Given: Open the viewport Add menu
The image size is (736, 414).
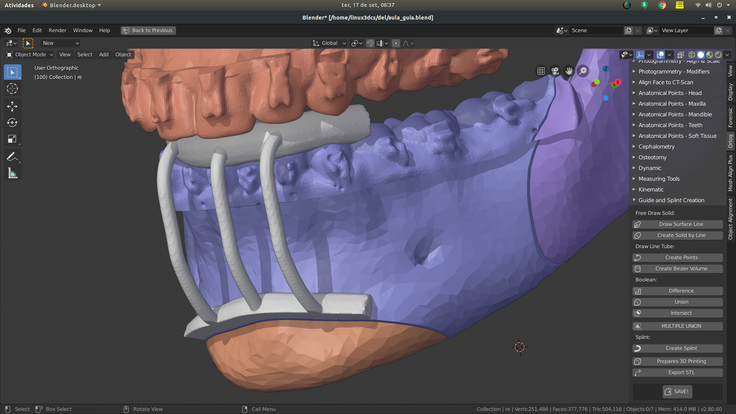Looking at the screenshot, I should pyautogui.click(x=103, y=54).
